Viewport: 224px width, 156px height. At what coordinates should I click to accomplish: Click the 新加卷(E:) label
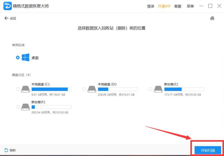[x=171, y=84]
